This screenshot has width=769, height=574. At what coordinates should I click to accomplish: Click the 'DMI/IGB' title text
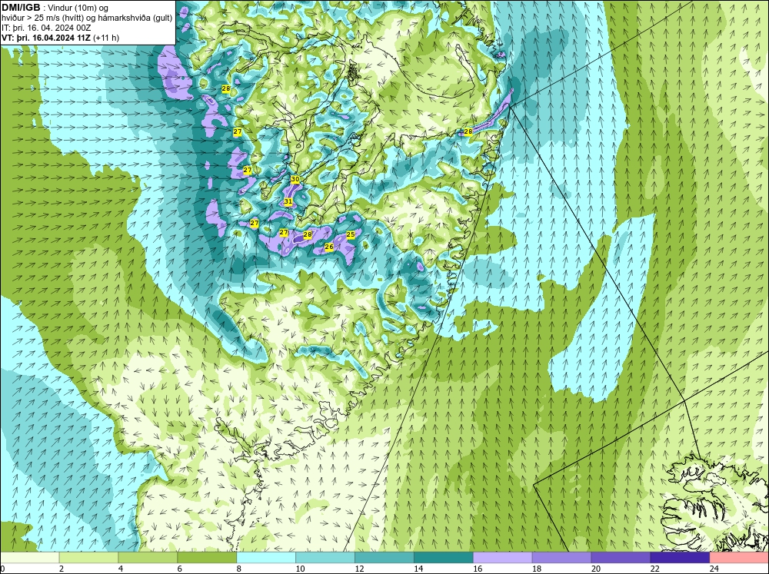point(21,8)
